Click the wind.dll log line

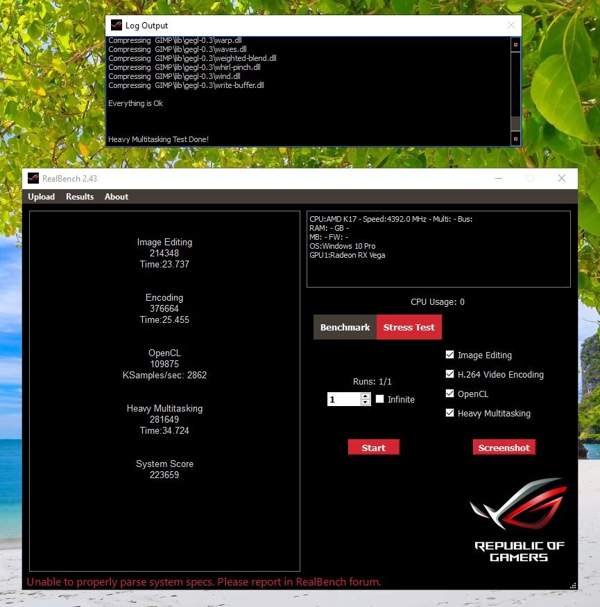174,76
